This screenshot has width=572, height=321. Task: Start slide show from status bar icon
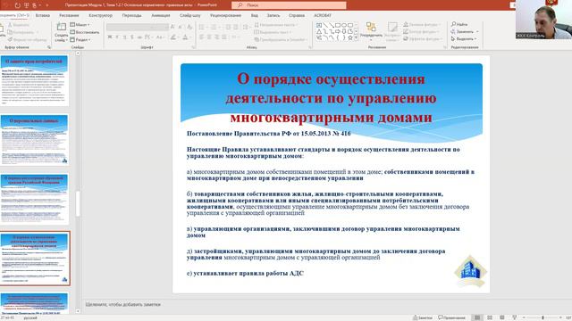coord(515,317)
